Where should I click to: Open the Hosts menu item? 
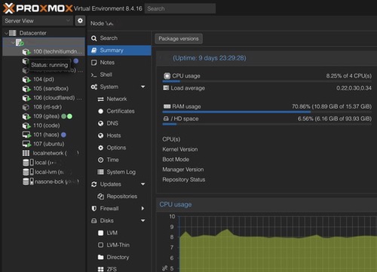pos(119,135)
